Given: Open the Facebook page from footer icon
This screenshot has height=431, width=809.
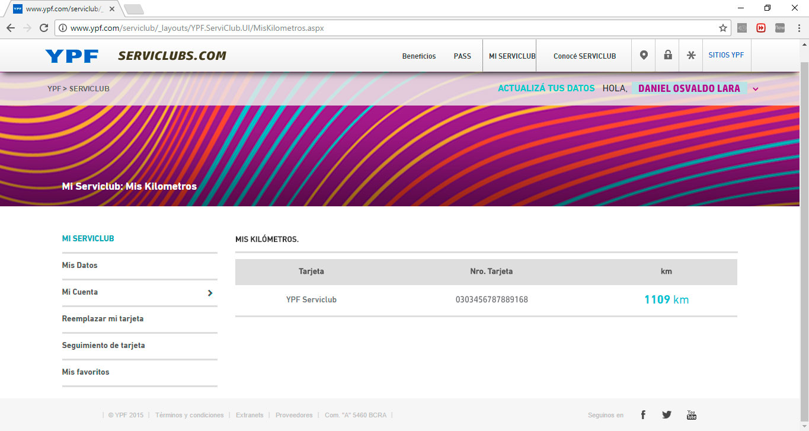Looking at the screenshot, I should point(643,415).
